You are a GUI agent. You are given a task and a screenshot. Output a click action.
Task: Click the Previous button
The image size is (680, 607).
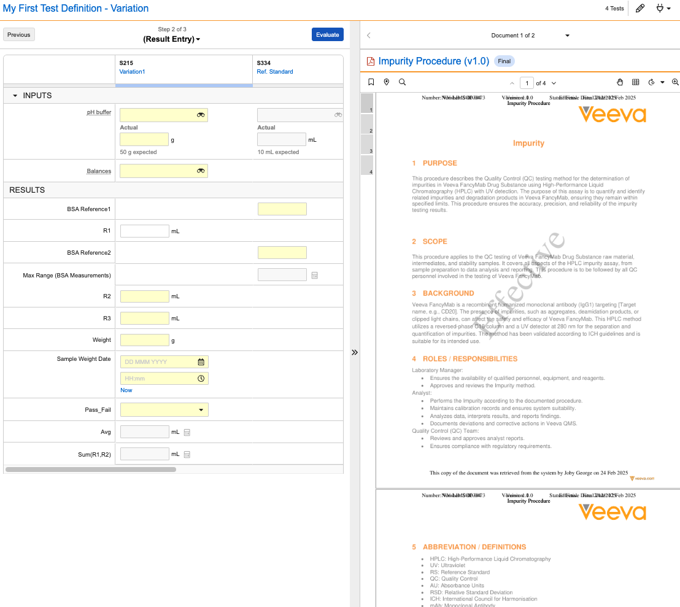tap(18, 35)
